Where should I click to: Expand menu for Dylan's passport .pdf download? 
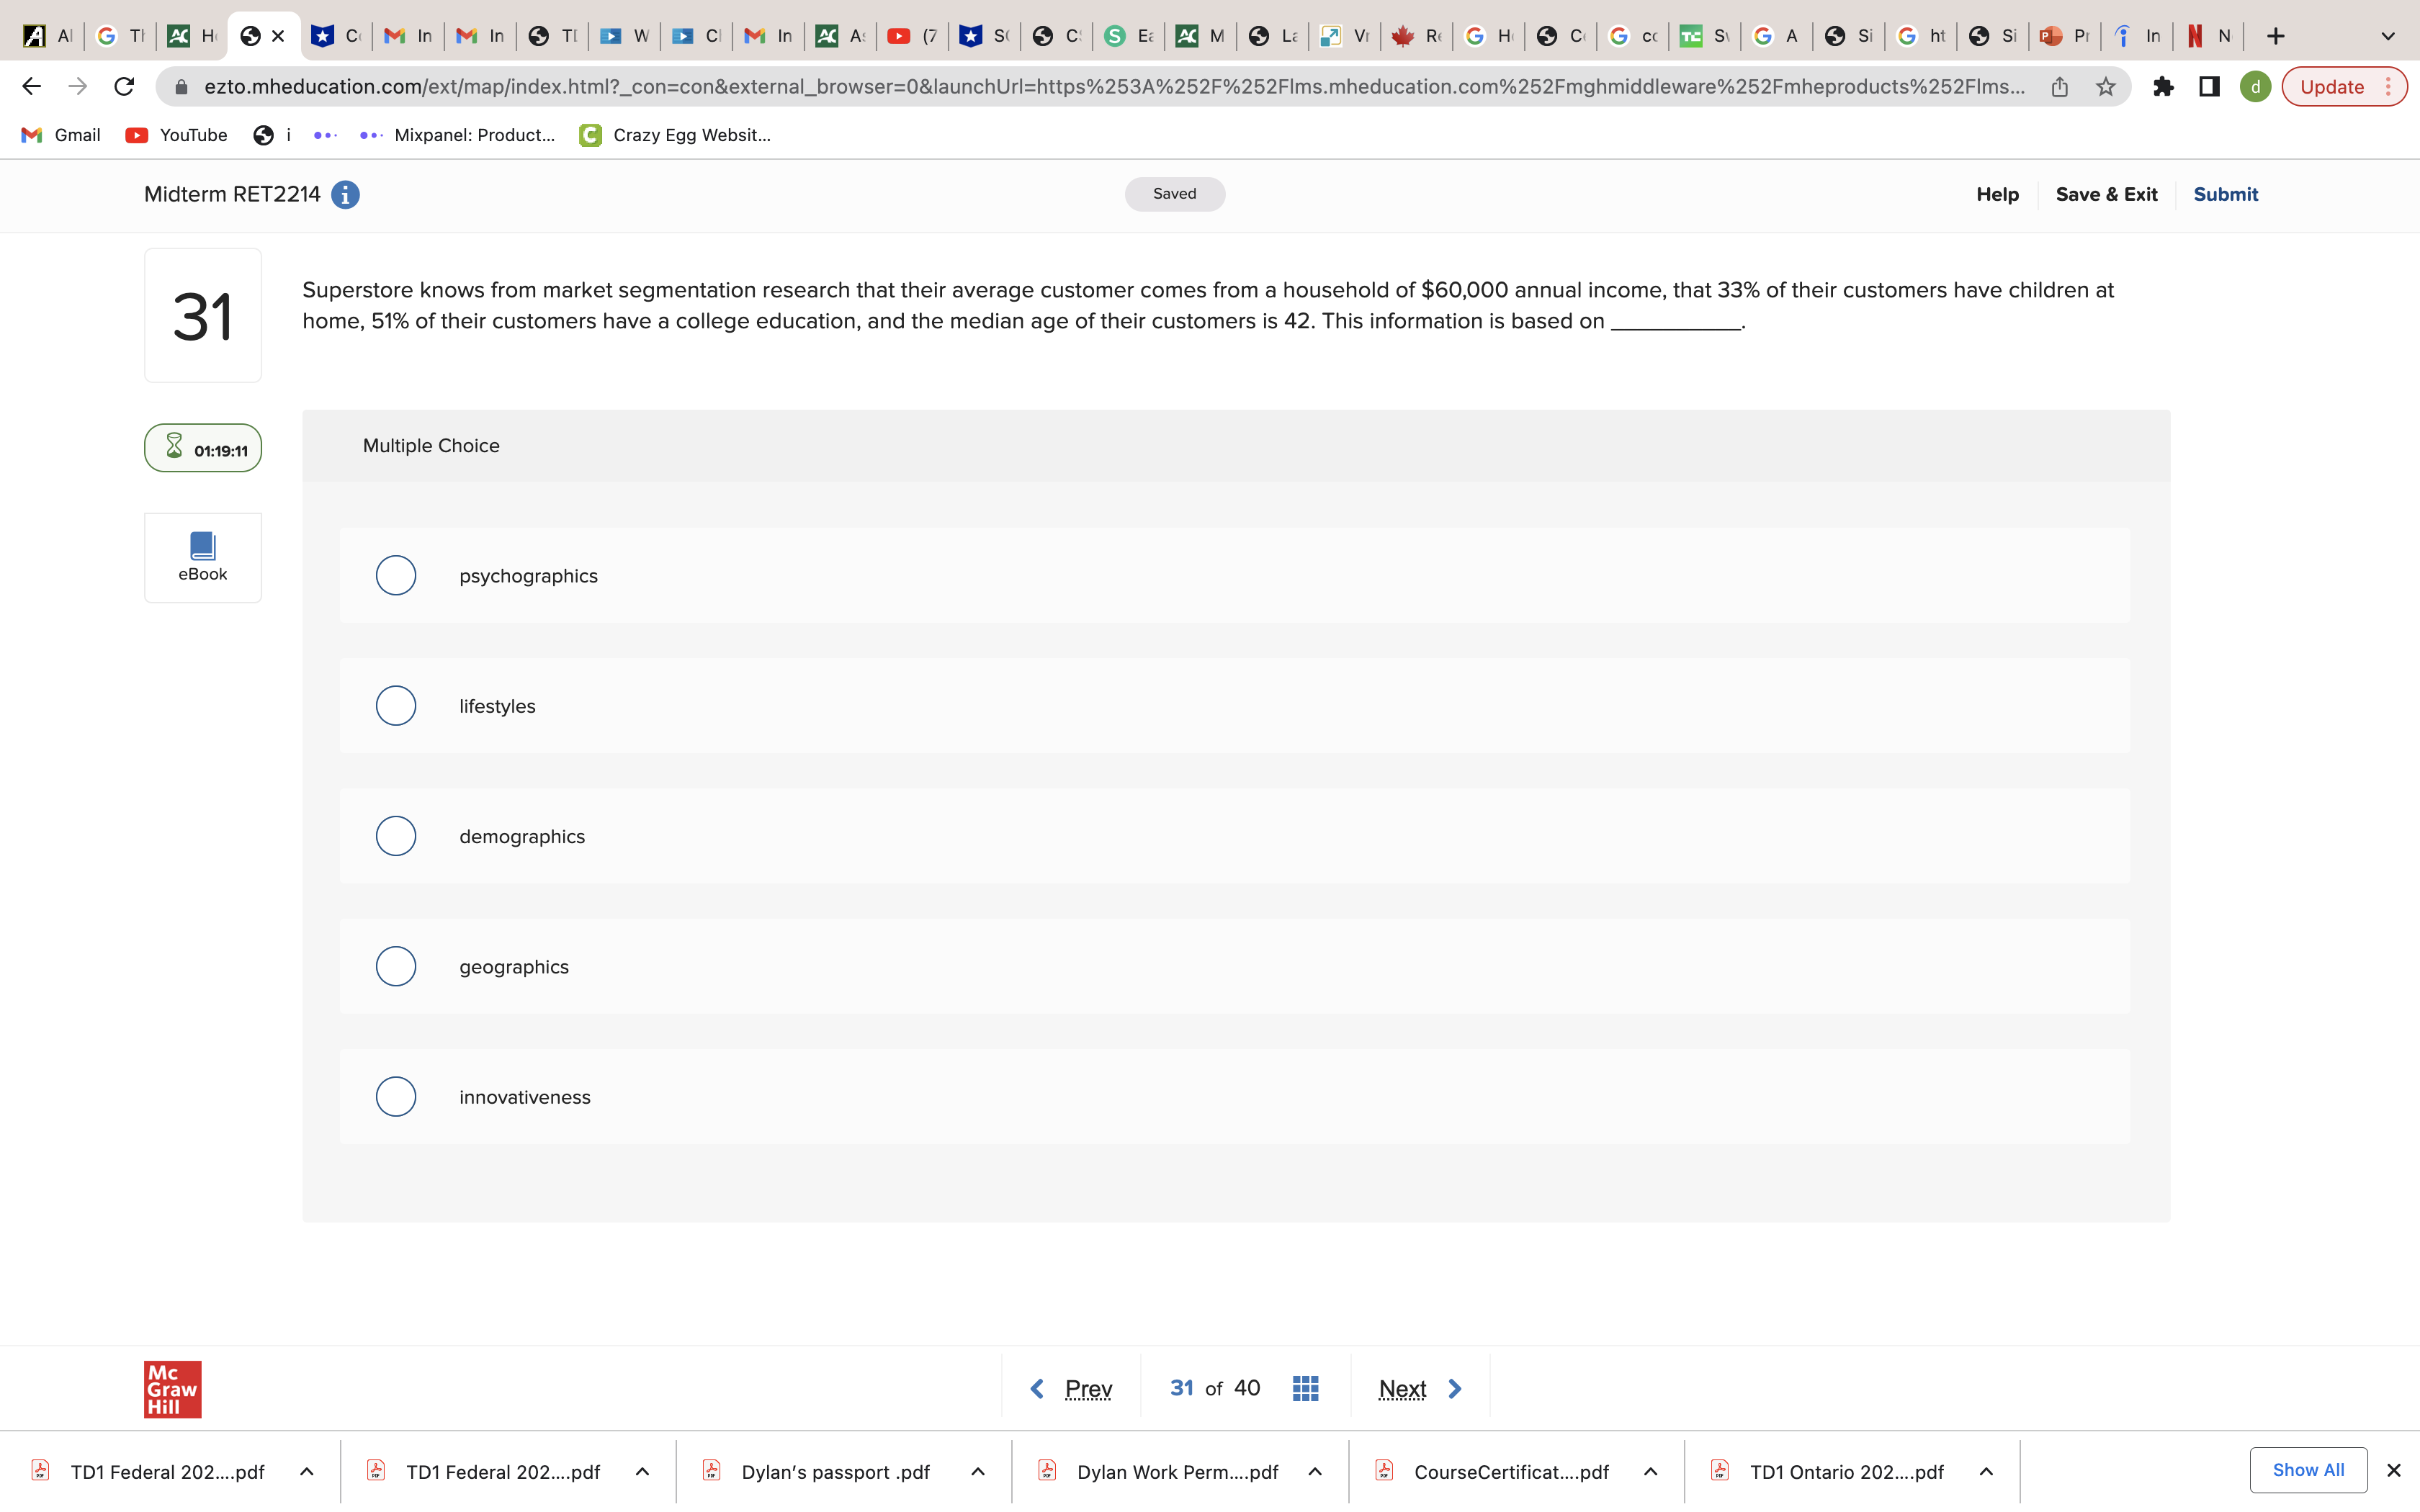[978, 1471]
